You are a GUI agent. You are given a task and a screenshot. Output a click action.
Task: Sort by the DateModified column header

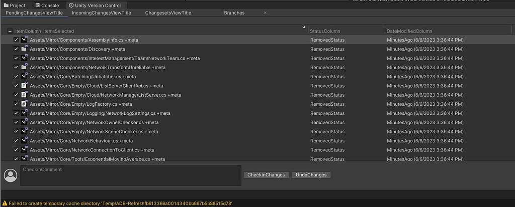(x=409, y=31)
